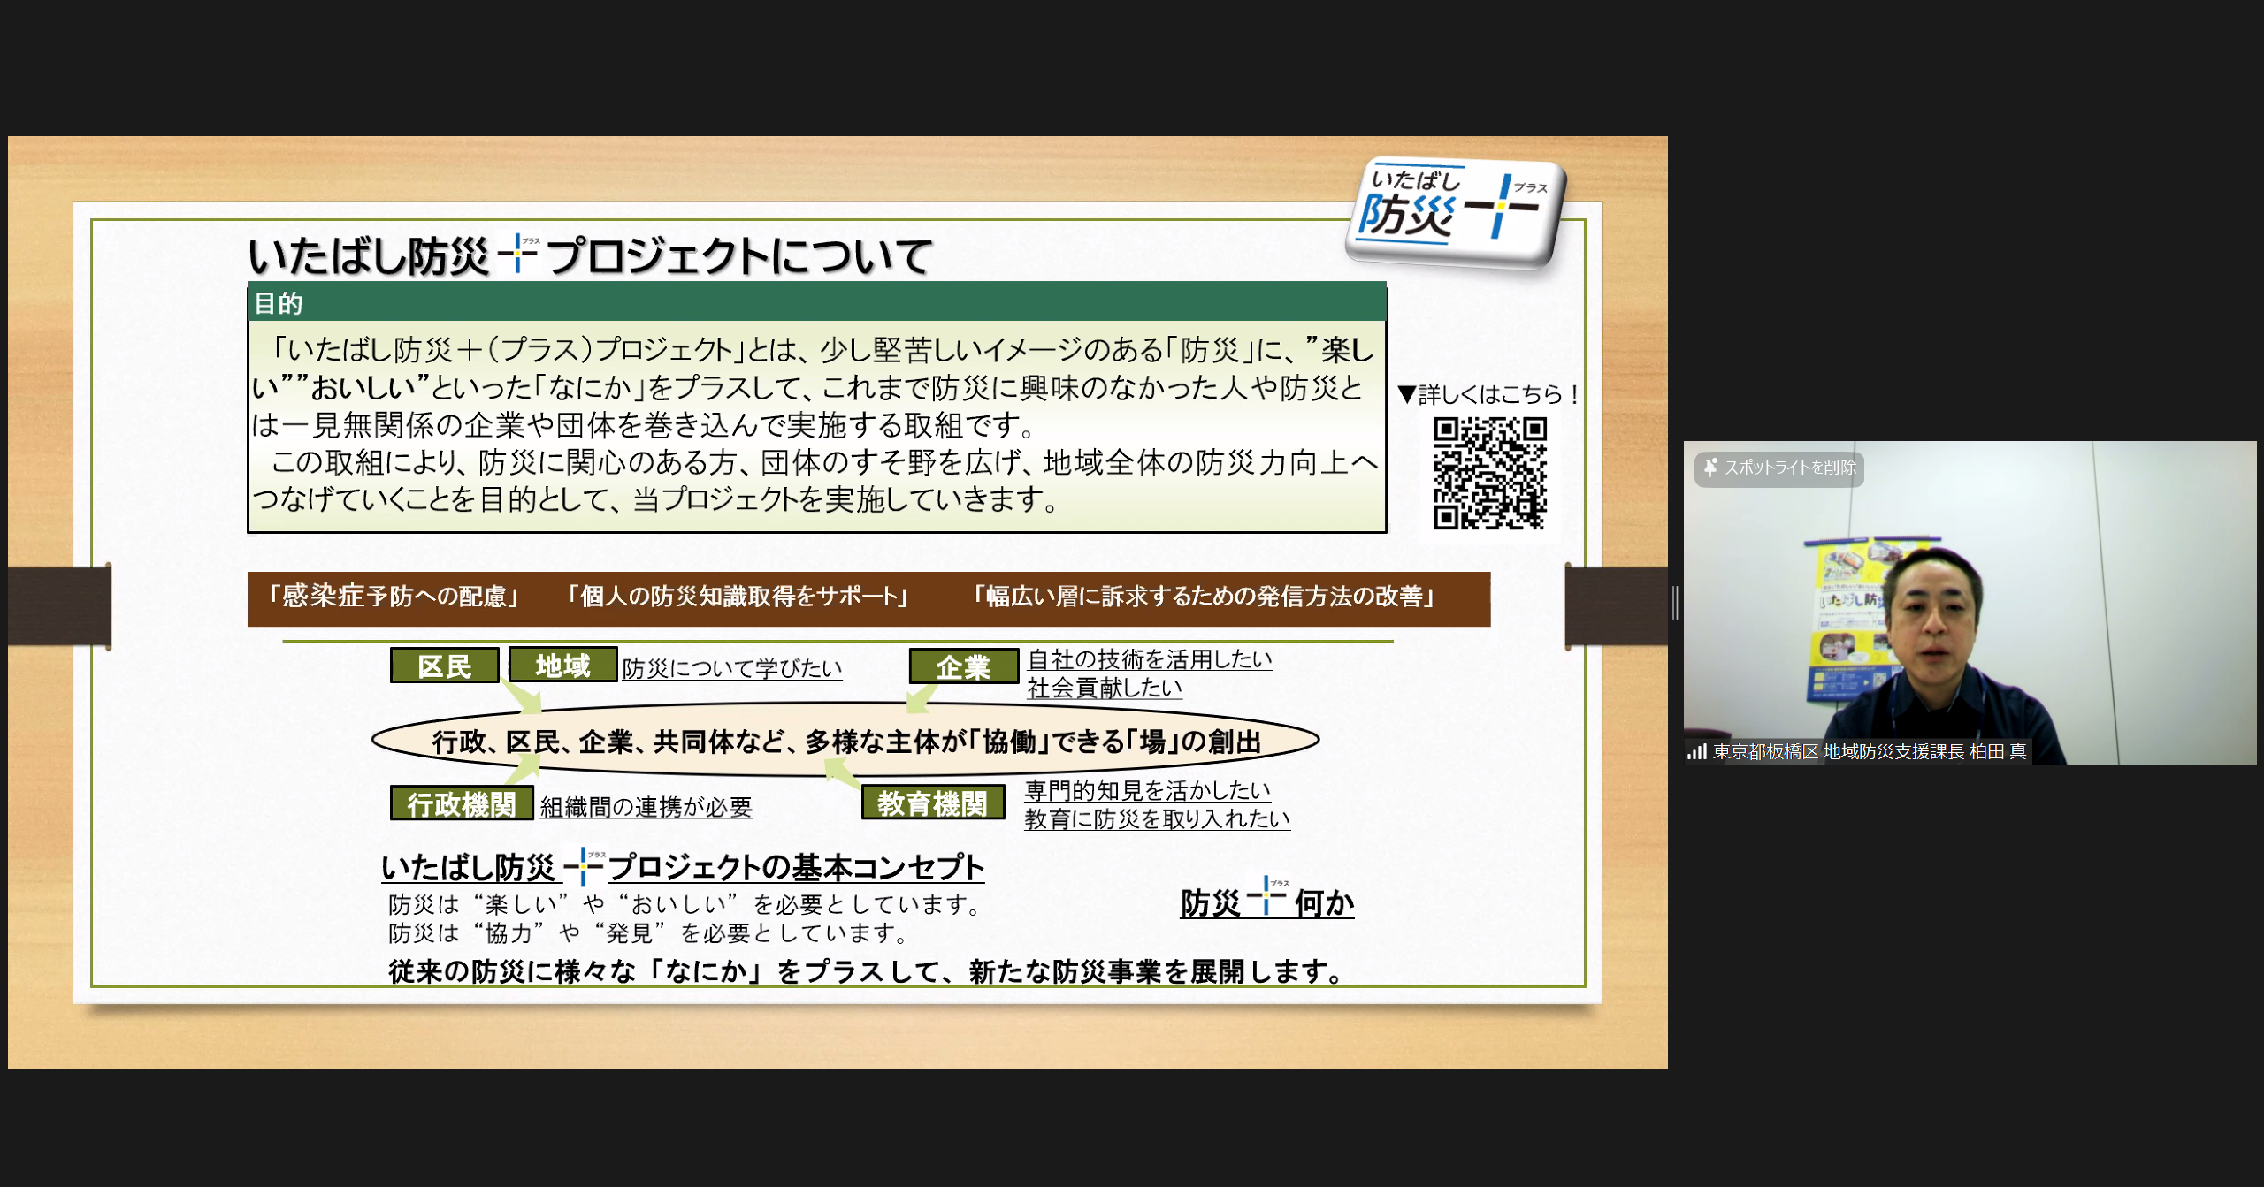Click the heading プロジェクトの基本コンセプト
Image resolution: width=2264 pixels, height=1187 pixels.
coord(796,867)
